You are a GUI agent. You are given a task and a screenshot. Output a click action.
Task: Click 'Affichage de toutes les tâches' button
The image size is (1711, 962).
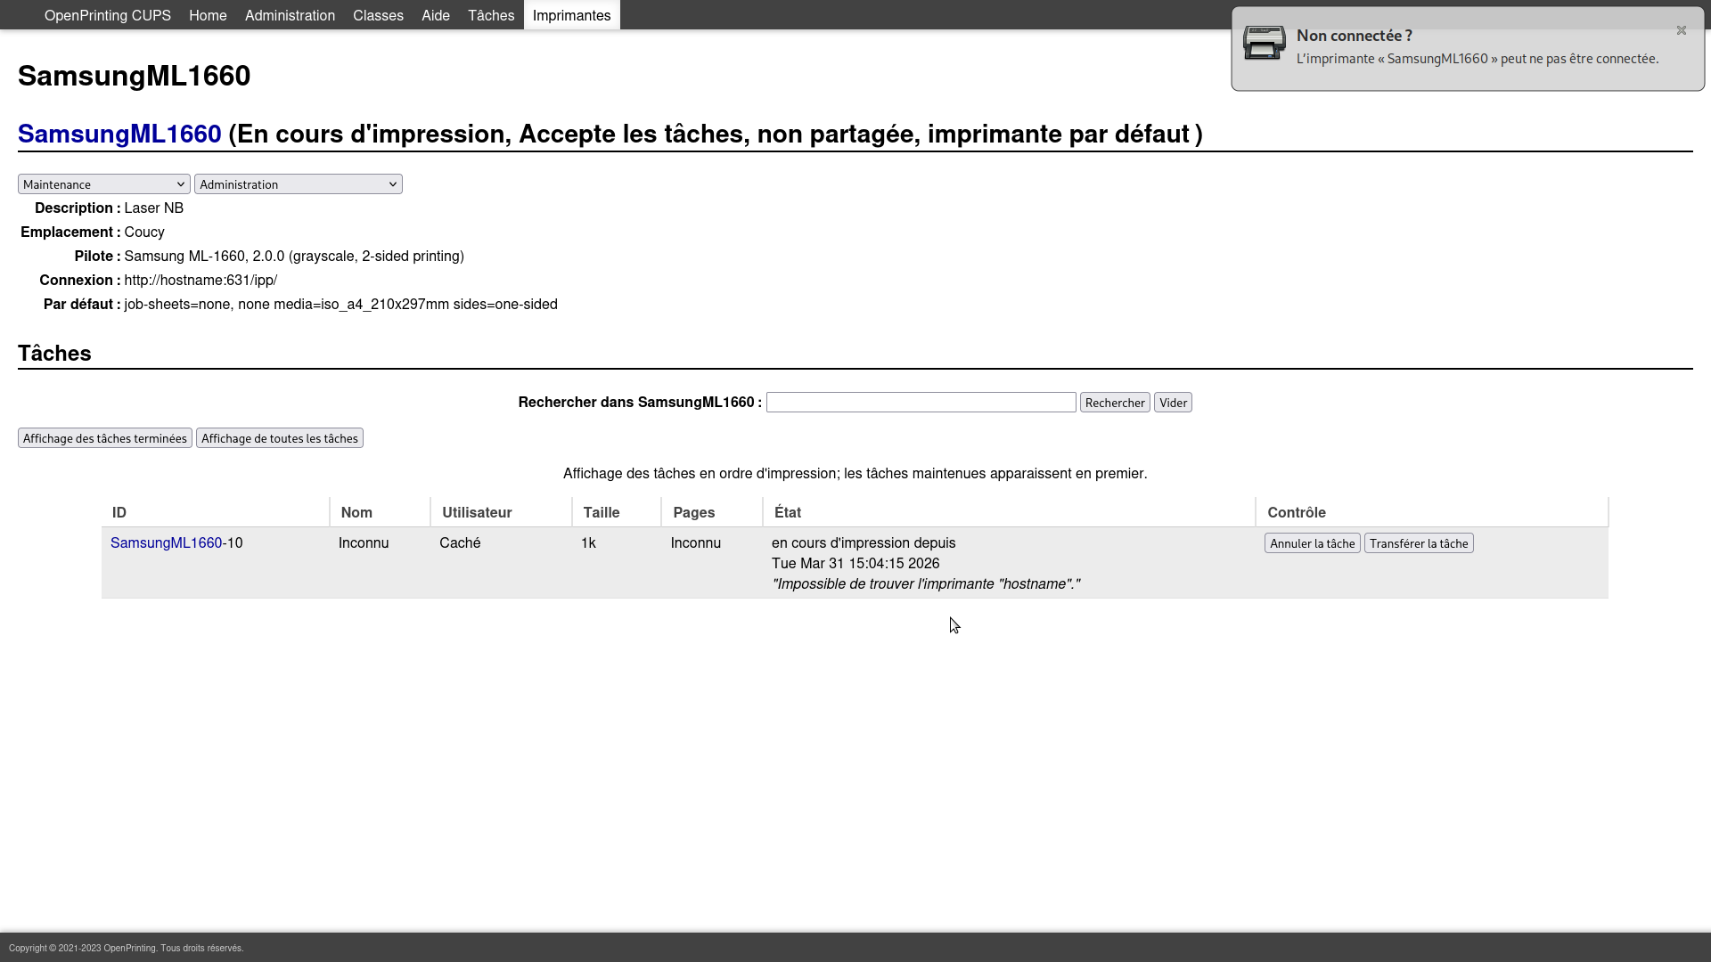[x=280, y=438]
